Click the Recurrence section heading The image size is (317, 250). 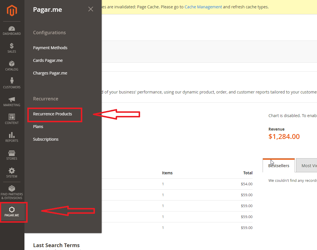click(46, 99)
